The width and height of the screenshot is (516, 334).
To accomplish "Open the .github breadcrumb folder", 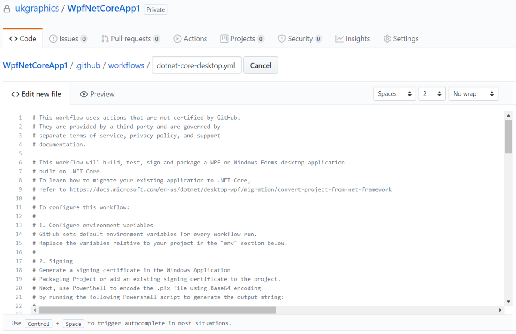I will click(88, 65).
